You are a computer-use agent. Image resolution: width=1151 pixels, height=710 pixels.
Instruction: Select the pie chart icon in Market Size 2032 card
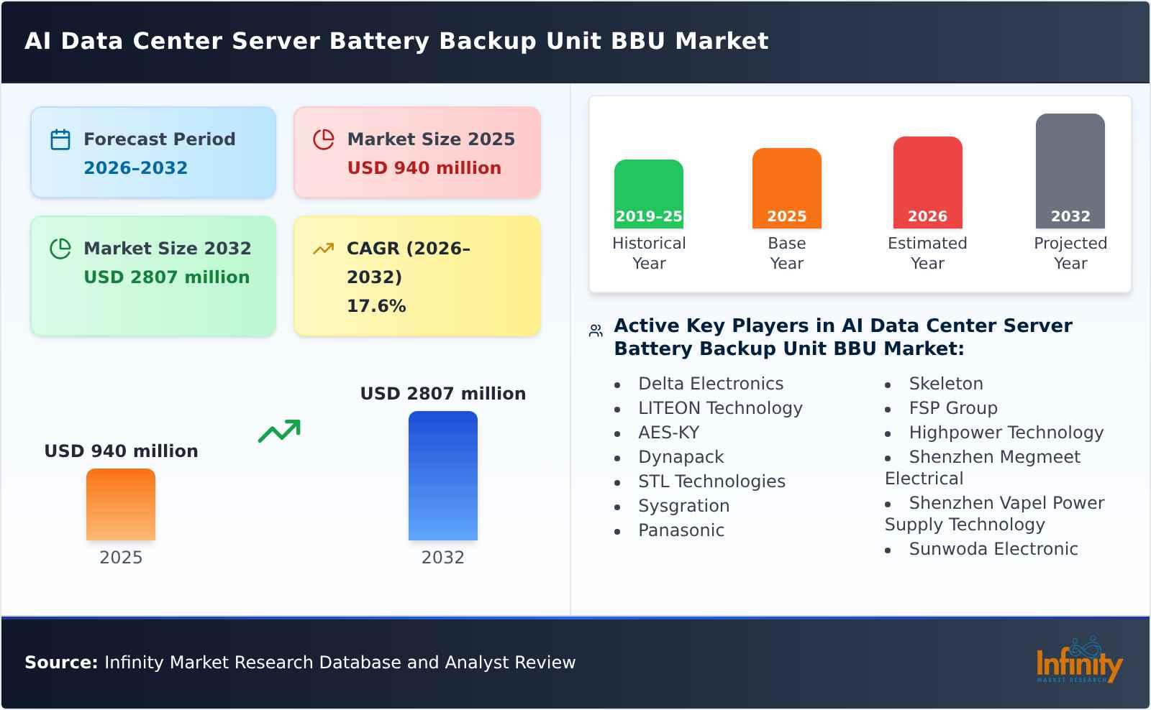coord(60,249)
